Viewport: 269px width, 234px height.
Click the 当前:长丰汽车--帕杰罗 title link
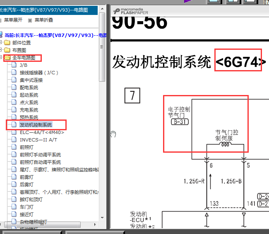tap(55, 35)
